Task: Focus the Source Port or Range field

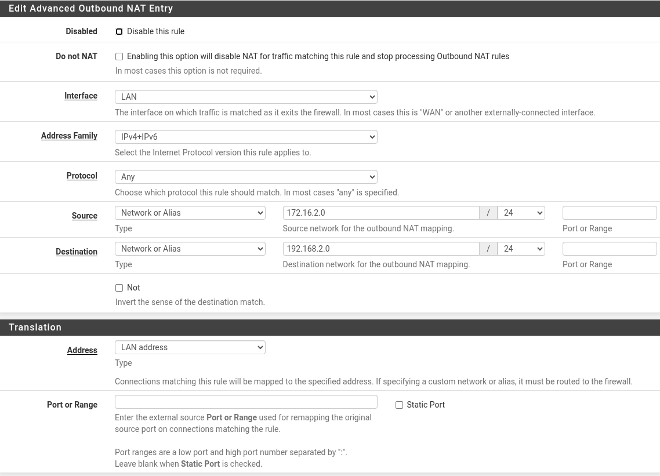Action: (609, 213)
